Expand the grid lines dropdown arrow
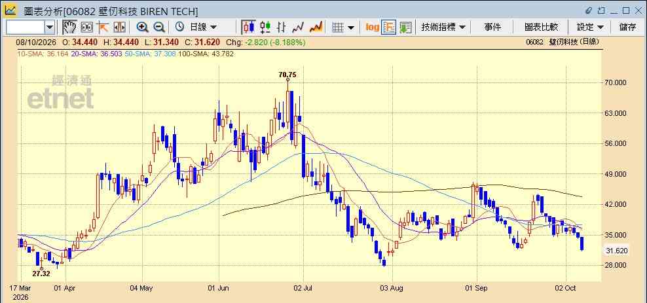Image resolution: width=647 pixels, height=303 pixels. 351,27
